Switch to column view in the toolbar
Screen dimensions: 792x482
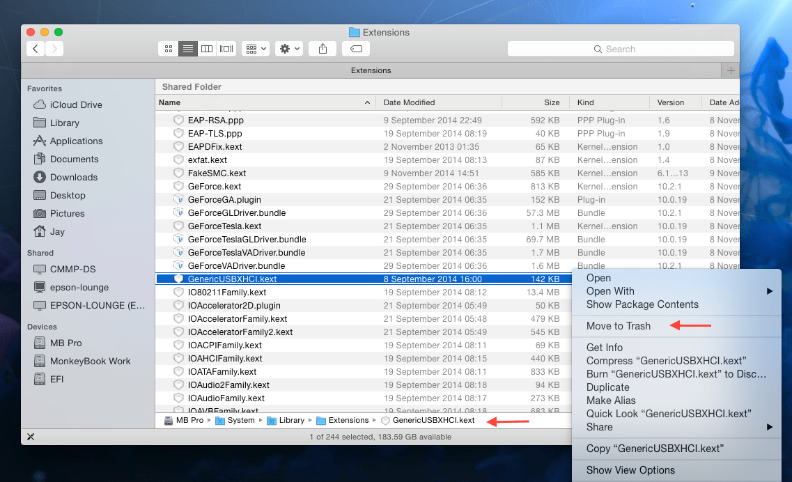(x=207, y=49)
